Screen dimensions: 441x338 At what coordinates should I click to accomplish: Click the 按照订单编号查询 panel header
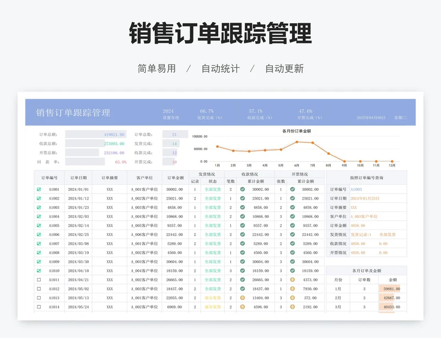pos(367,178)
